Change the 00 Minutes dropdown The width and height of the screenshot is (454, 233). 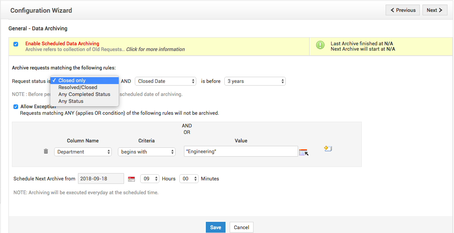tap(189, 179)
